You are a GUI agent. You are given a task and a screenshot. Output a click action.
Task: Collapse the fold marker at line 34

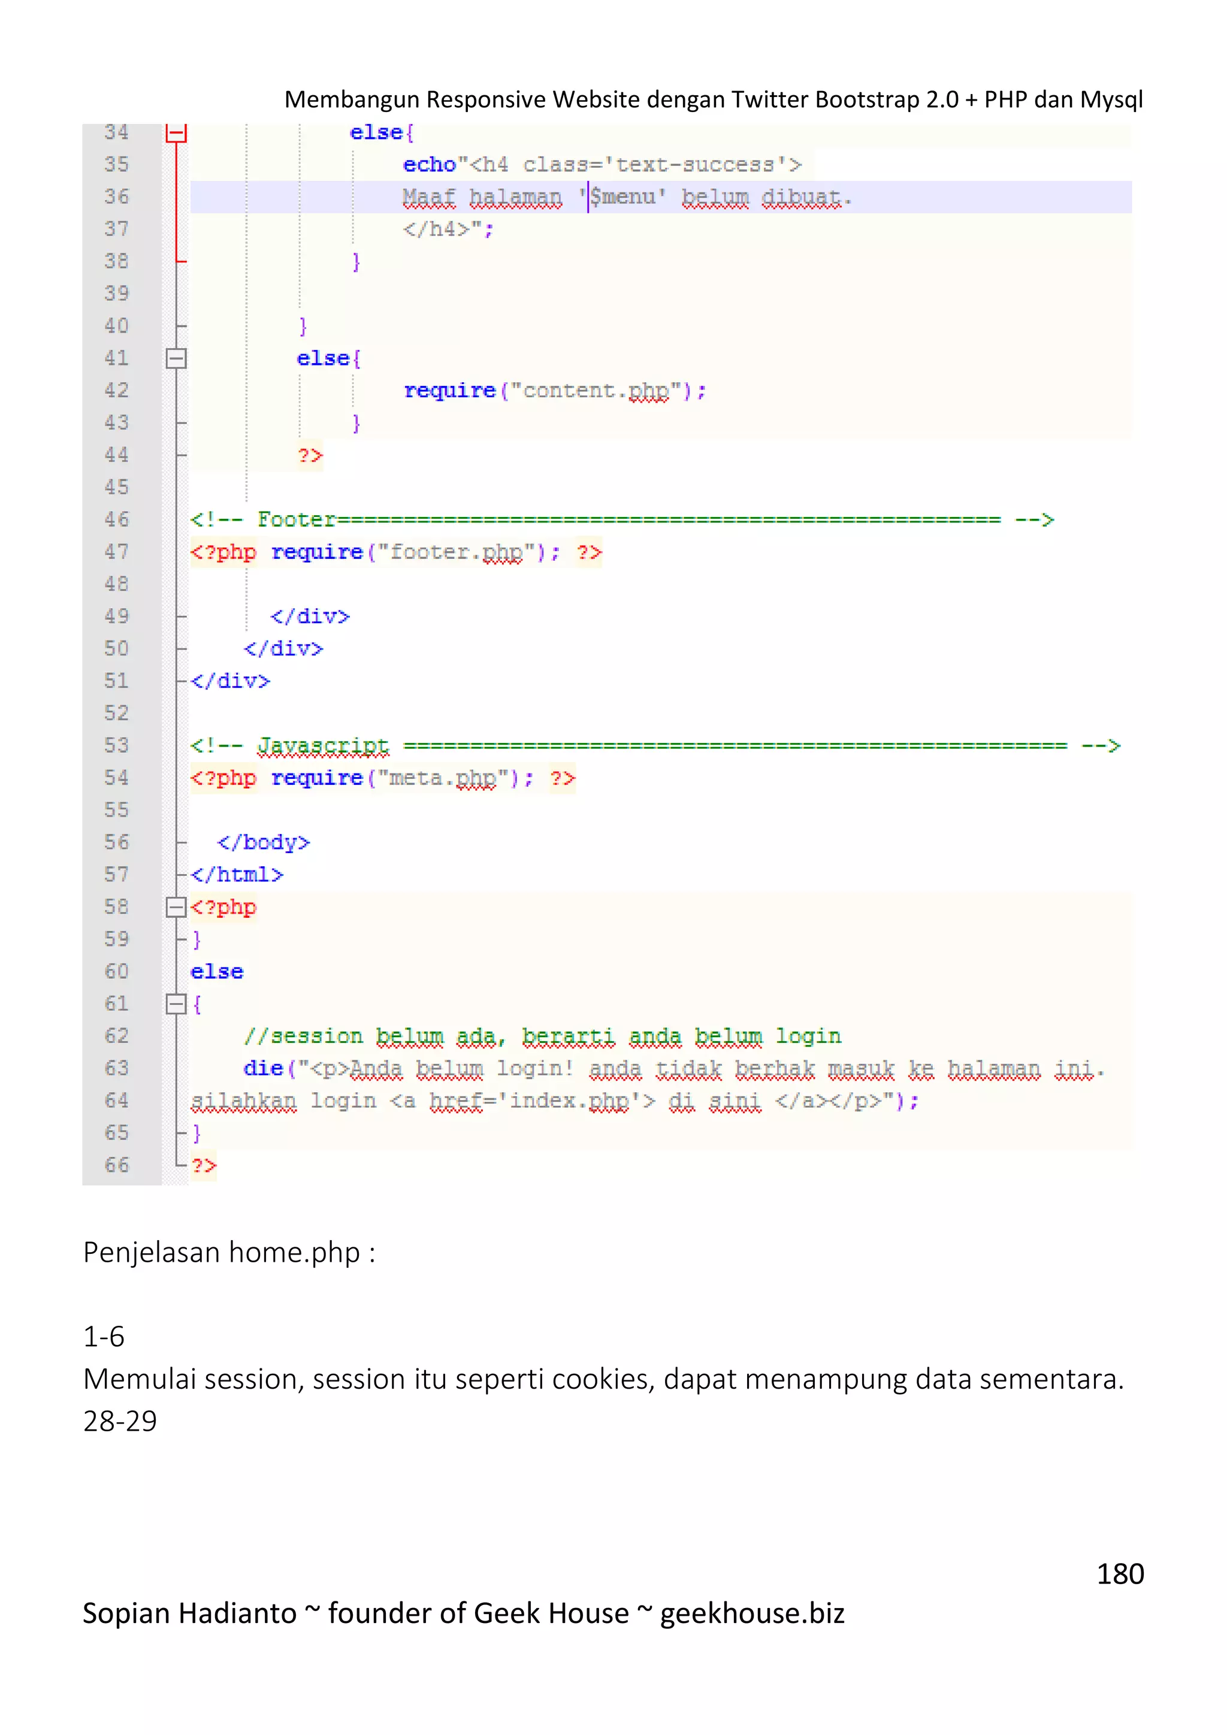tap(176, 133)
